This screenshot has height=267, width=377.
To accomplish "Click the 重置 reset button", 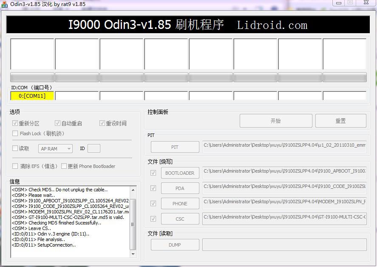I will point(341,121).
